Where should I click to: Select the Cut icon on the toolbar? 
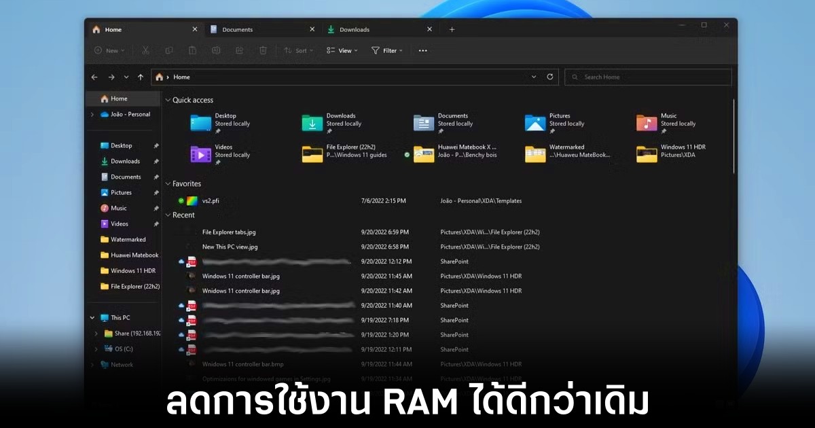pyautogui.click(x=145, y=50)
